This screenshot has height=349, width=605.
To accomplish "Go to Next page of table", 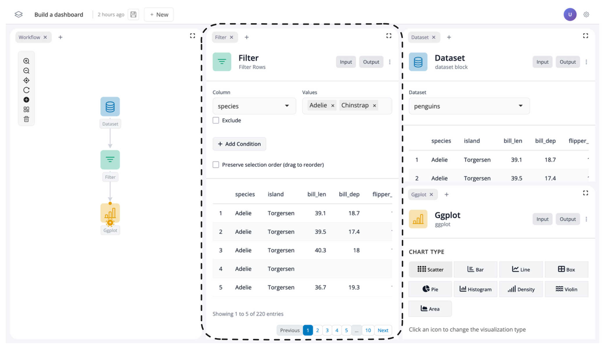I will tap(383, 330).
